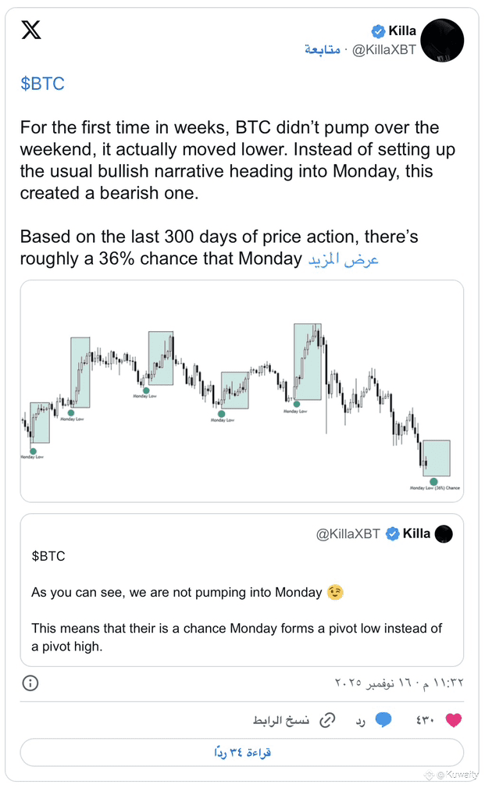Open the $BTC cashtag link
This screenshot has height=788, width=485.
click(x=43, y=84)
